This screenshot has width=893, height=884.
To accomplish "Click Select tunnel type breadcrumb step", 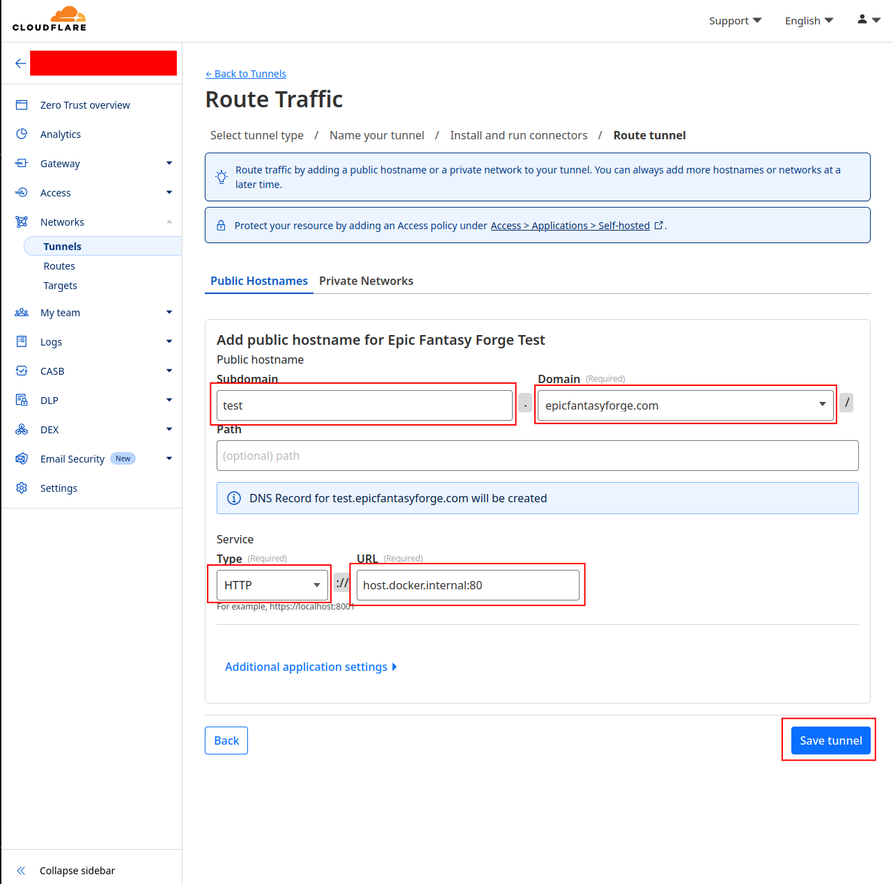I will (257, 135).
